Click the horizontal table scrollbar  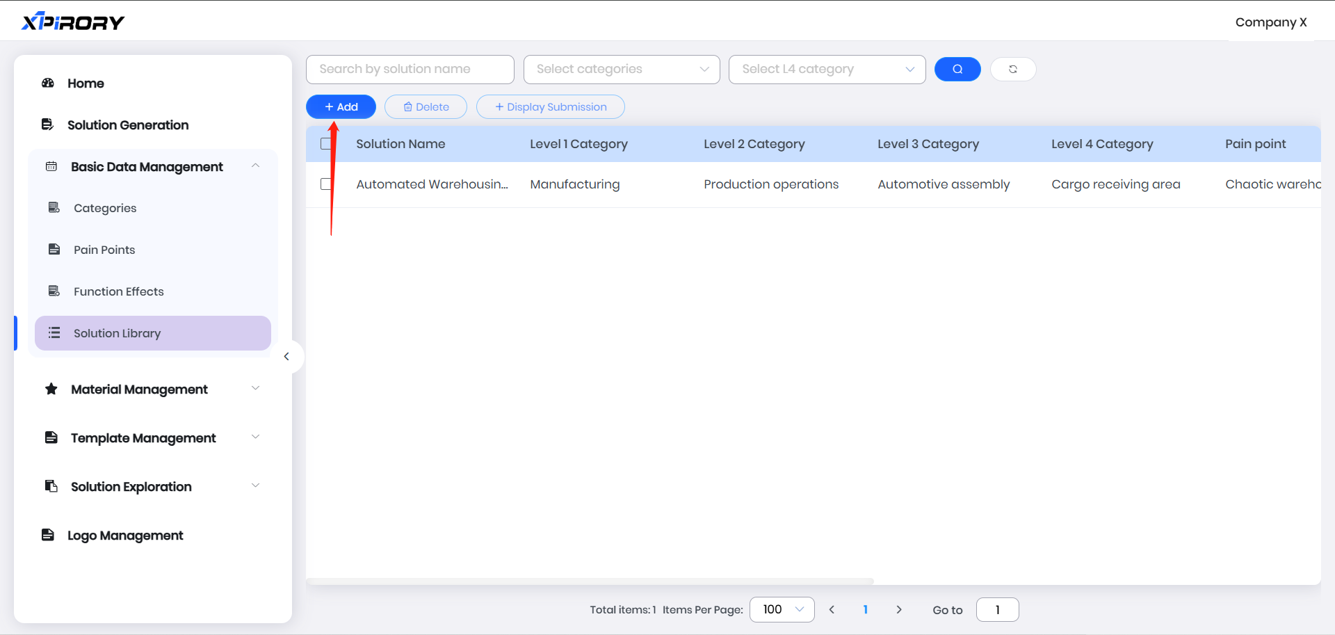click(590, 581)
